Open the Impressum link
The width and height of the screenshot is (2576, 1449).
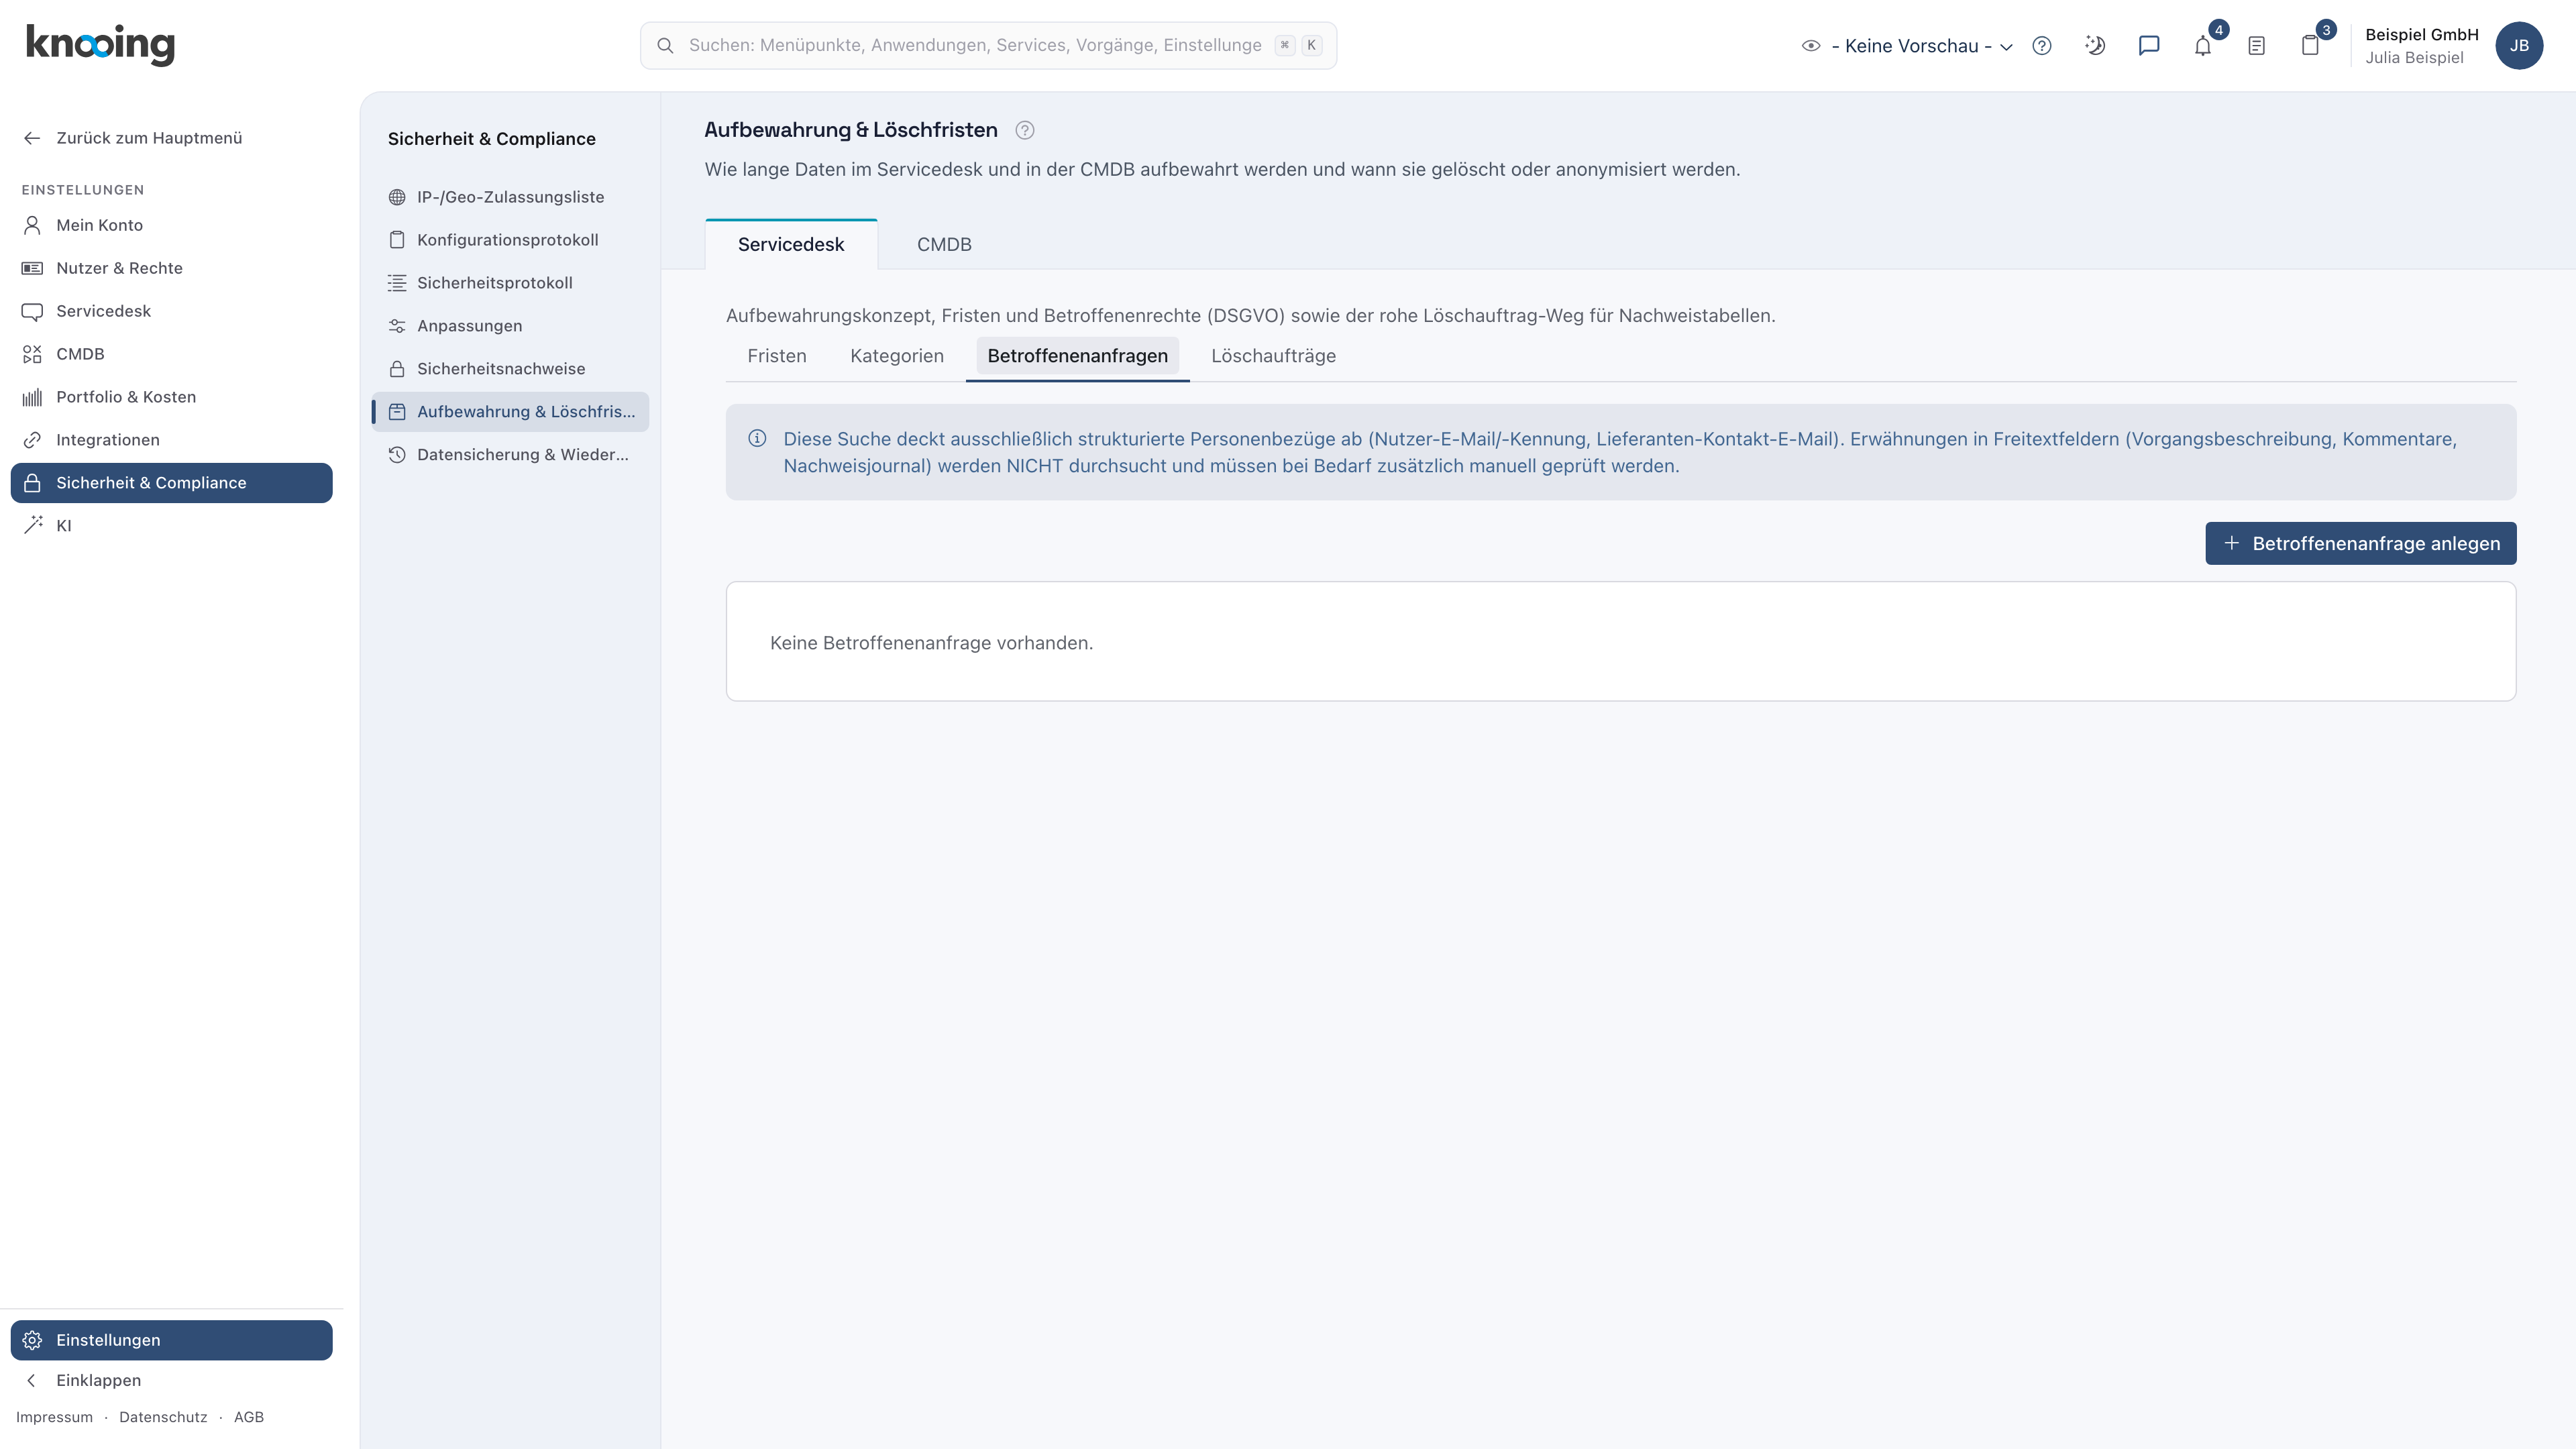click(54, 1417)
